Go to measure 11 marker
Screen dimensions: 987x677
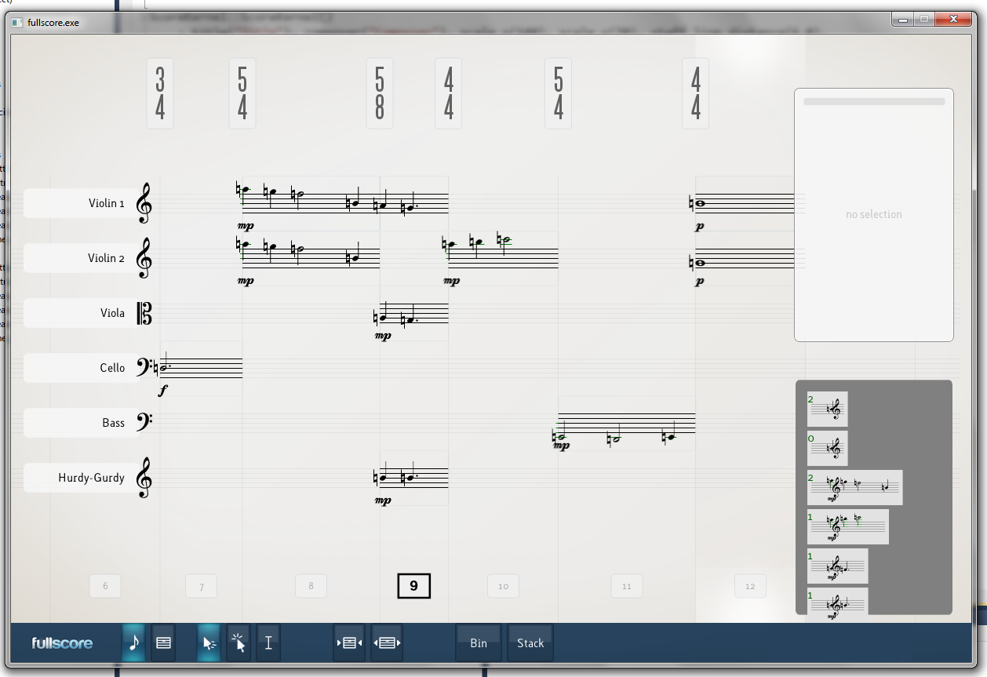(x=626, y=586)
